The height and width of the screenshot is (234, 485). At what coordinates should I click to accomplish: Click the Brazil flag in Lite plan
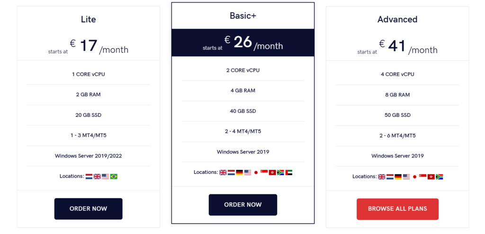pos(114,176)
